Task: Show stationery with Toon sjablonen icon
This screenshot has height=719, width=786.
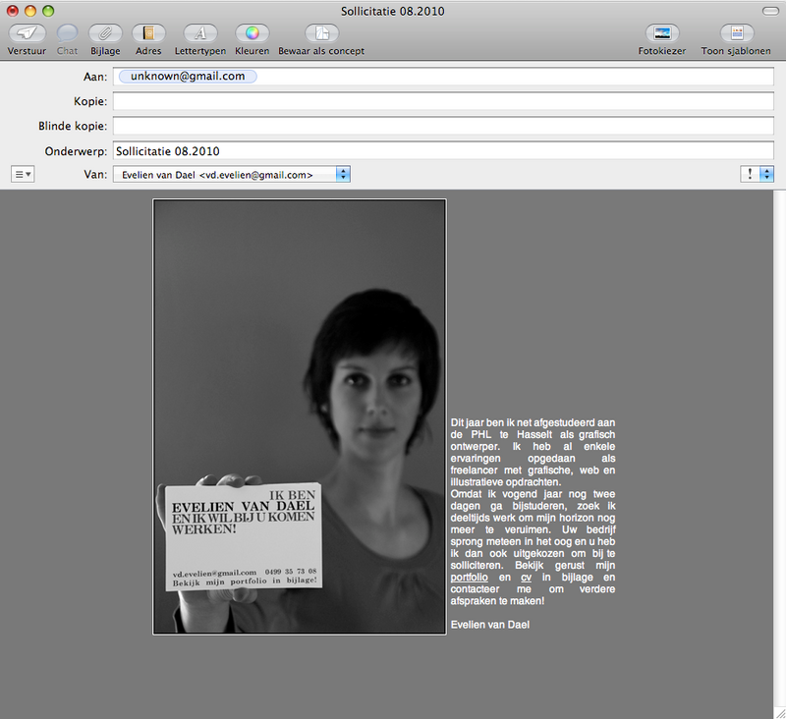Action: [736, 33]
